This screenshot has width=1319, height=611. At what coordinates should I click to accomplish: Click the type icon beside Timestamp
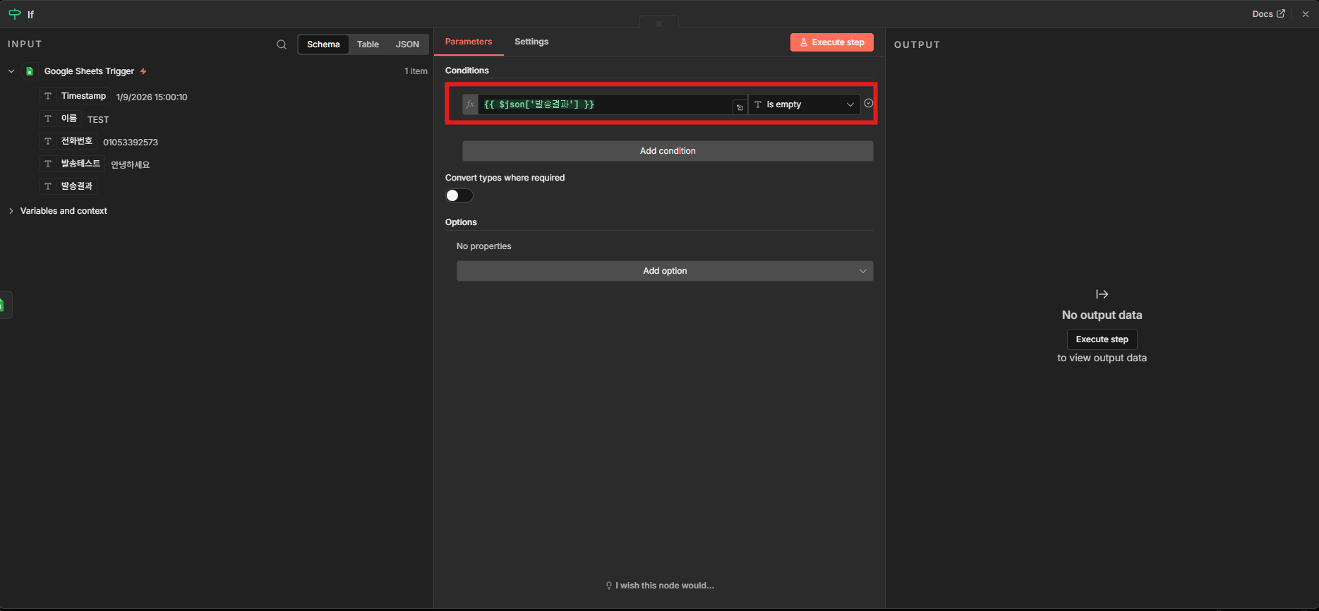click(x=48, y=96)
